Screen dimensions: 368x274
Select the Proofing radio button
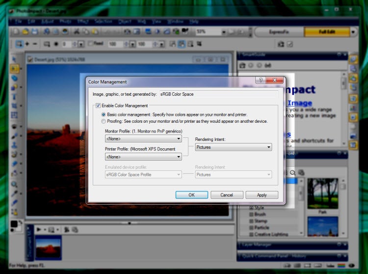tap(103, 121)
